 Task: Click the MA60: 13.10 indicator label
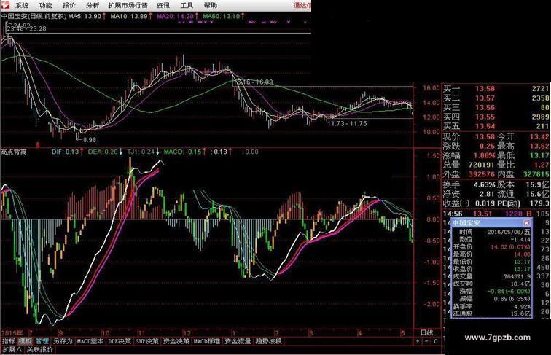click(224, 16)
